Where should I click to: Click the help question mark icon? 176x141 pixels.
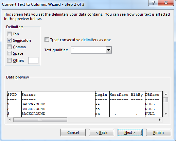coord(153,3)
